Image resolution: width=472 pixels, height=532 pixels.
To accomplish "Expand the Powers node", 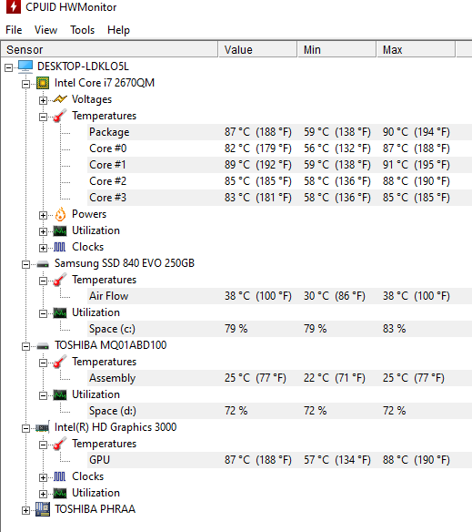I will tap(43, 215).
